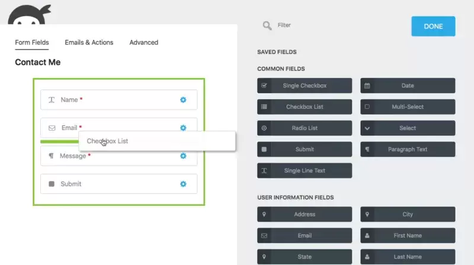
Task: Click the radio icon on Radio List
Action: 264,128
